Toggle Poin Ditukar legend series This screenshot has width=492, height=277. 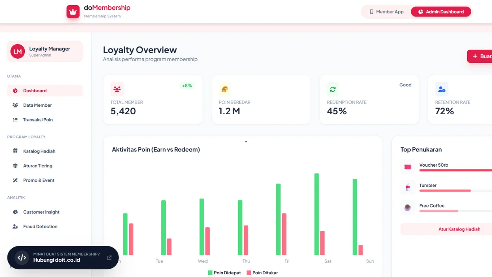(262, 273)
